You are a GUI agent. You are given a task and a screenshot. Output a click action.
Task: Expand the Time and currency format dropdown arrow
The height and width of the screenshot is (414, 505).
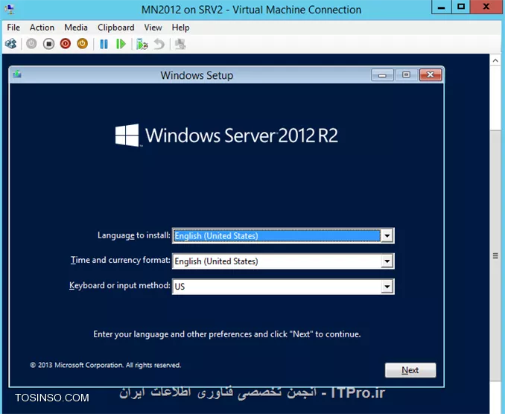(x=387, y=261)
